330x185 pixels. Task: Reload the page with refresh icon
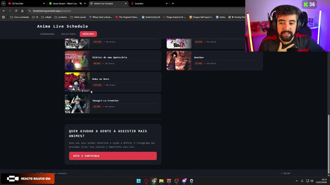[16, 11]
